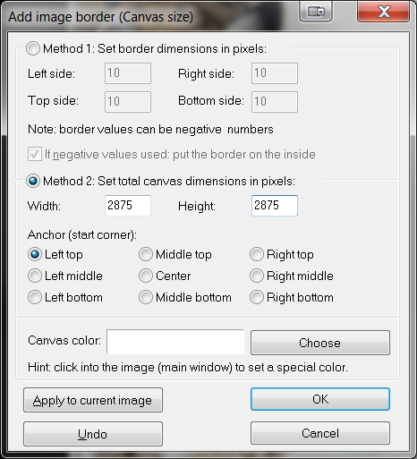Pick the Middle bottom anchor
Image resolution: width=417 pixels, height=459 pixels.
[146, 297]
